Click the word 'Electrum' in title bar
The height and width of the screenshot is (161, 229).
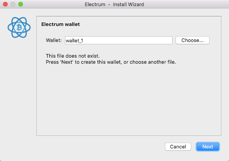pos(95,4)
